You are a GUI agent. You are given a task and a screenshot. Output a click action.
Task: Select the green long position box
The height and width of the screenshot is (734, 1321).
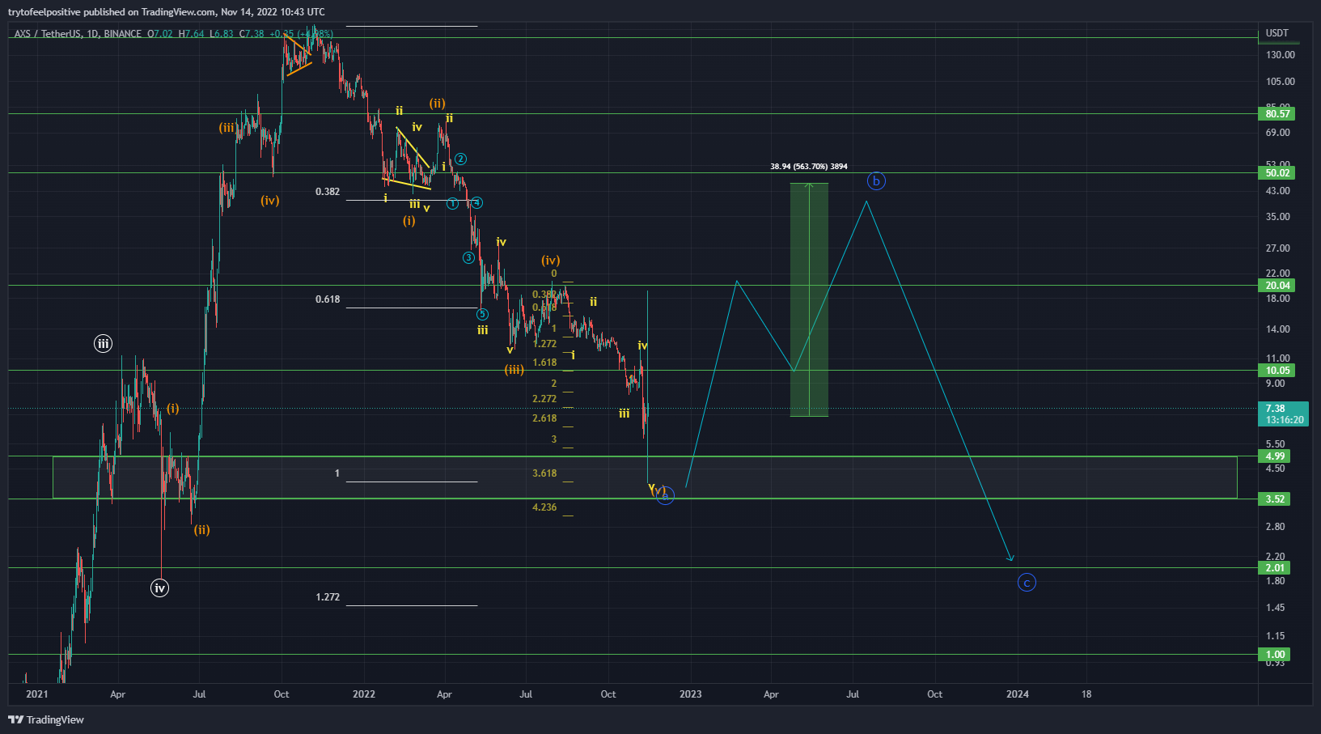coord(809,300)
